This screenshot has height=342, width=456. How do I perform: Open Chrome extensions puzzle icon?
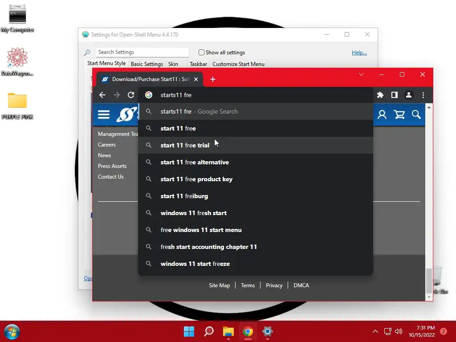(380, 95)
